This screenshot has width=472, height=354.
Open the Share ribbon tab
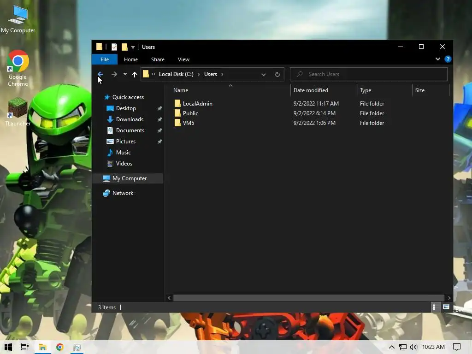pos(158,59)
